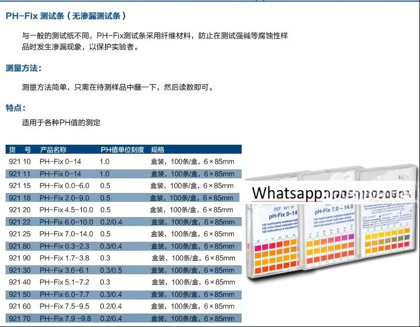
Task: Select item number '921 22'
Action: [x=20, y=222]
